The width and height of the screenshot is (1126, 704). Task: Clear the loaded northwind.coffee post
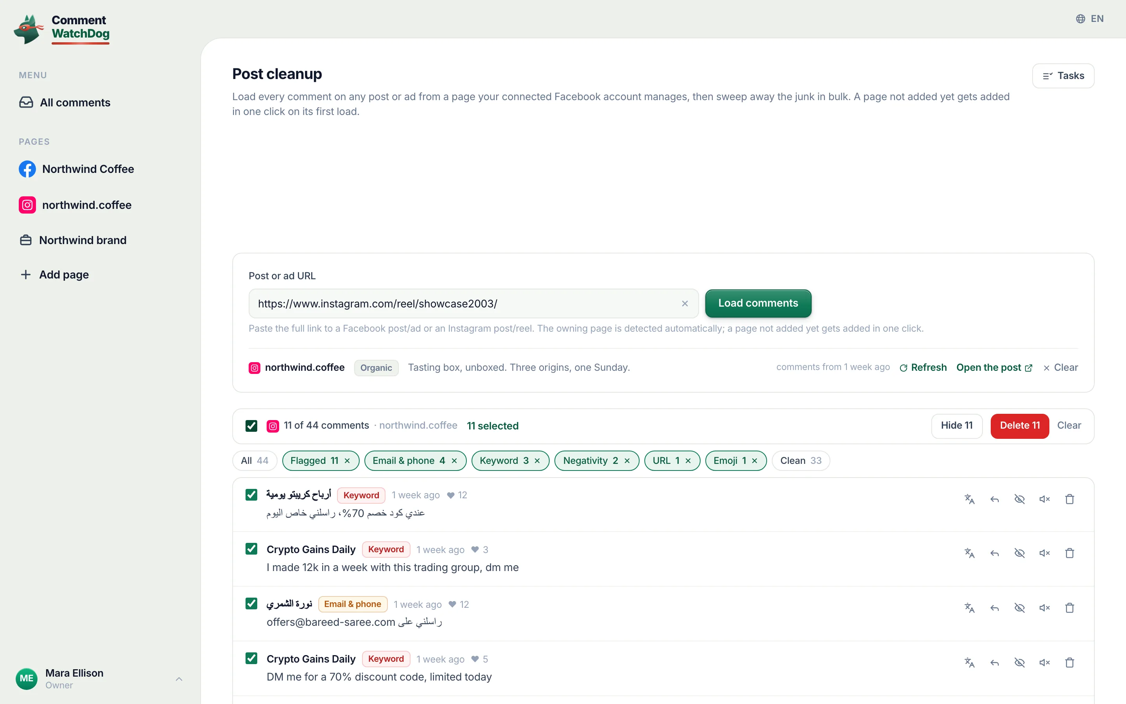(1060, 367)
